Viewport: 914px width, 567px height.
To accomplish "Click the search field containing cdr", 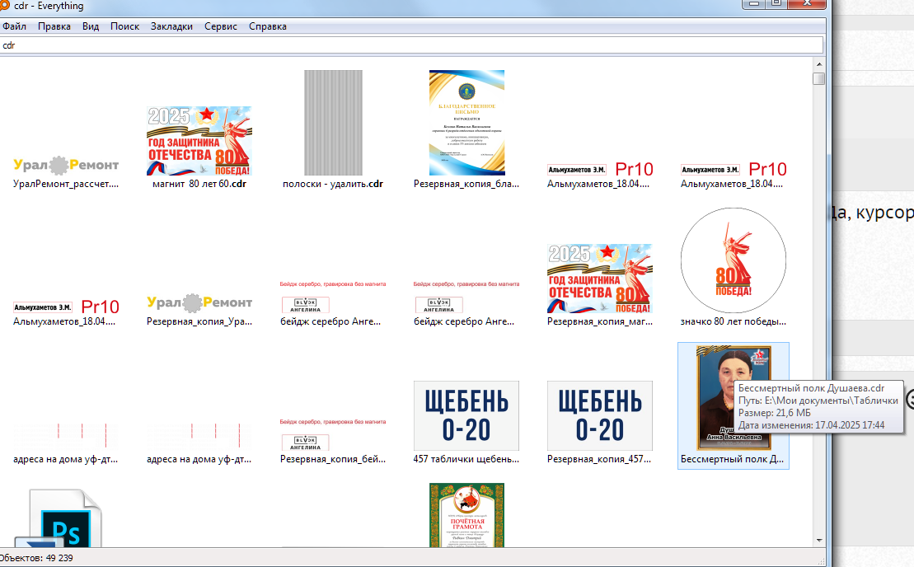I will pyautogui.click(x=411, y=45).
